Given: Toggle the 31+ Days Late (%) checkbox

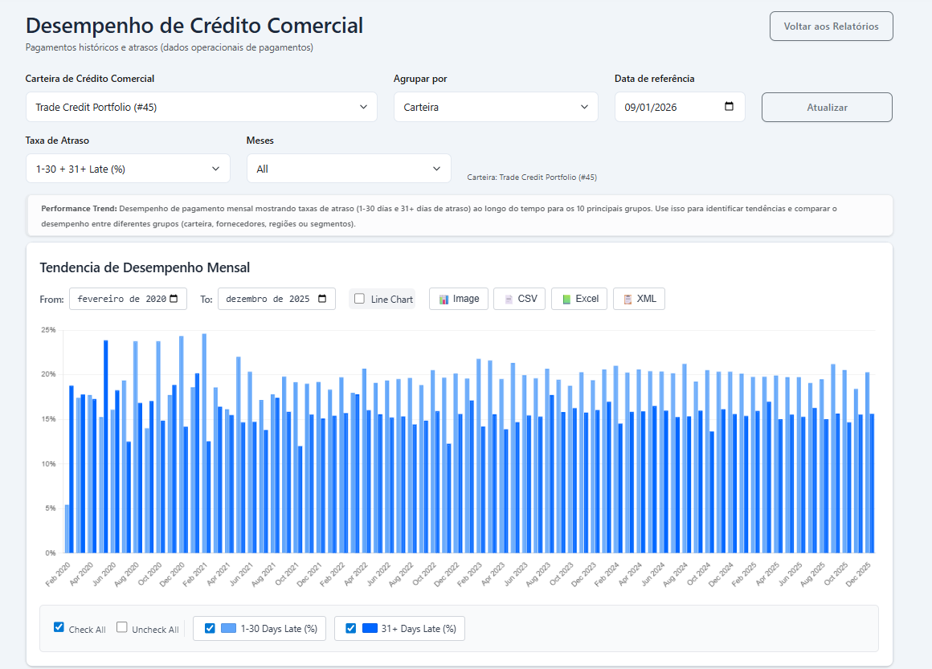Looking at the screenshot, I should (350, 629).
